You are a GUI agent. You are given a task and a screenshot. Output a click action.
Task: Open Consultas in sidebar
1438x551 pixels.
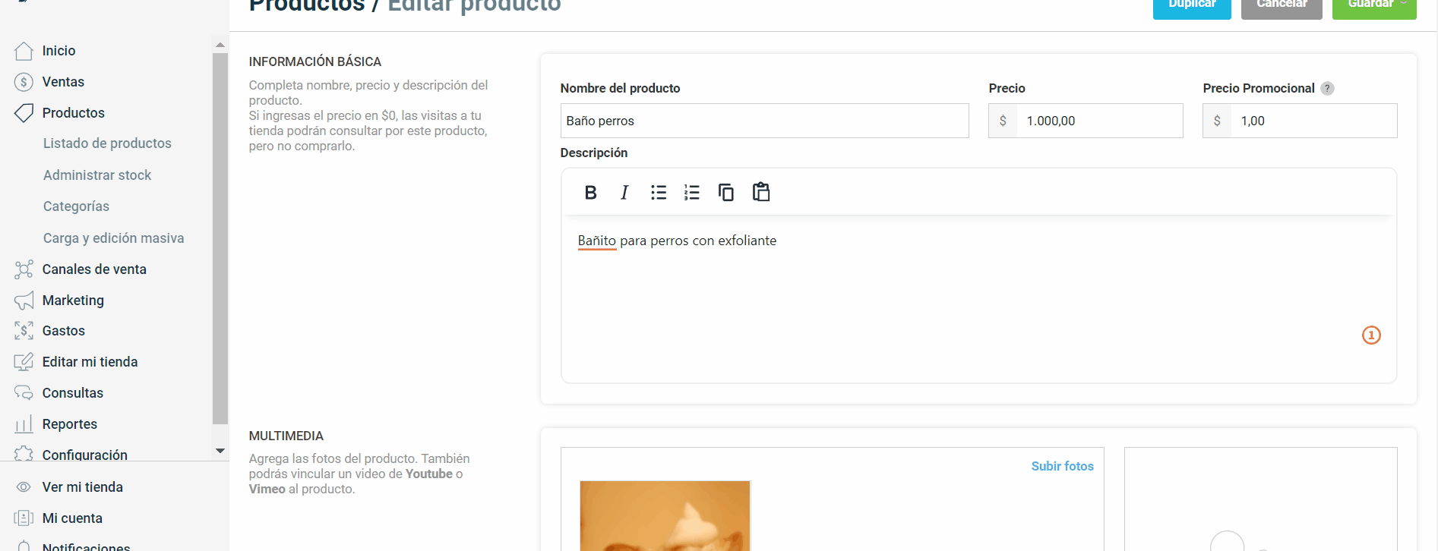(x=73, y=393)
